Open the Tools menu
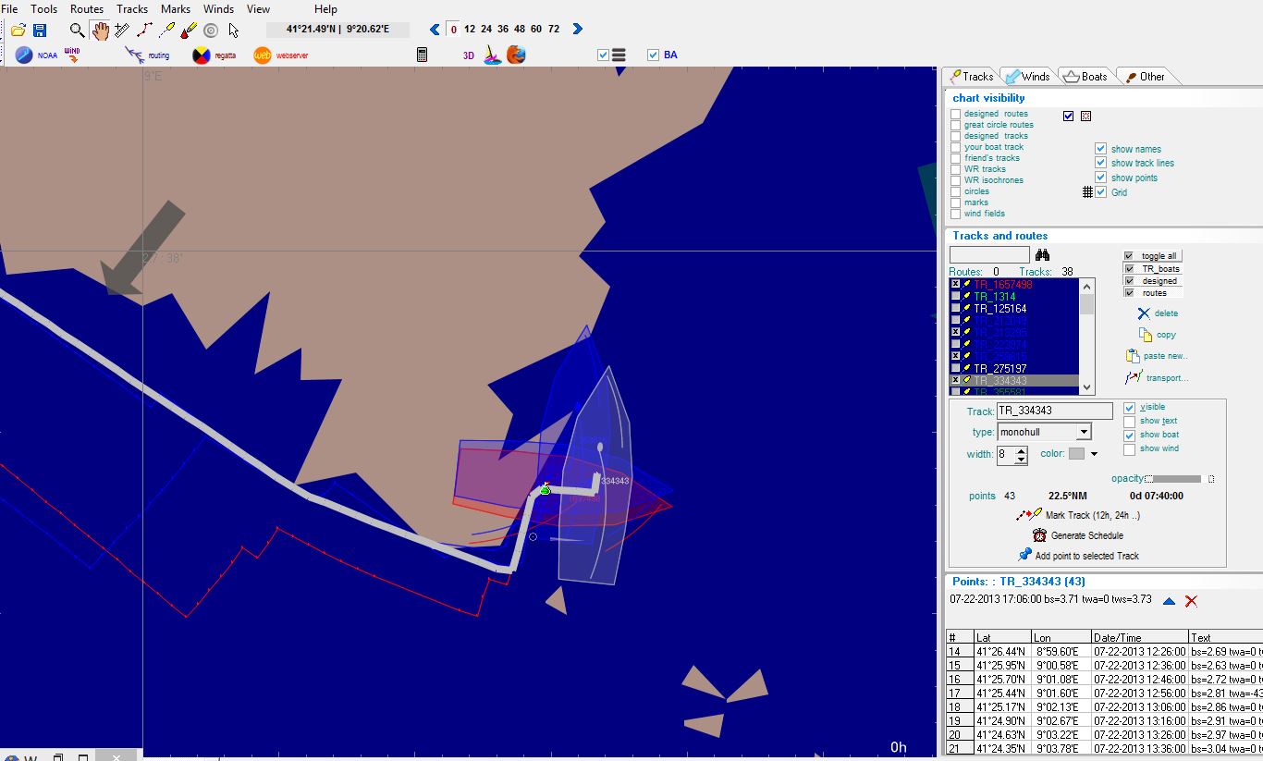This screenshot has height=761, width=1263. click(43, 8)
